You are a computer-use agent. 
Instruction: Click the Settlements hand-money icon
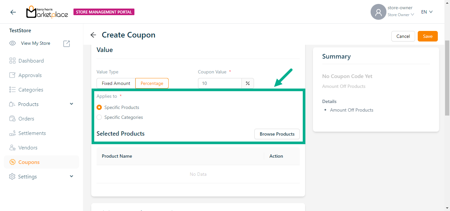click(13, 133)
